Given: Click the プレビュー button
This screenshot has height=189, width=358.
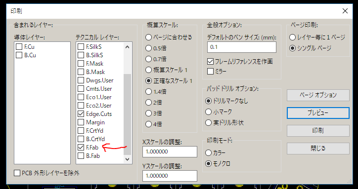Looking at the screenshot, I should pos(318,113).
